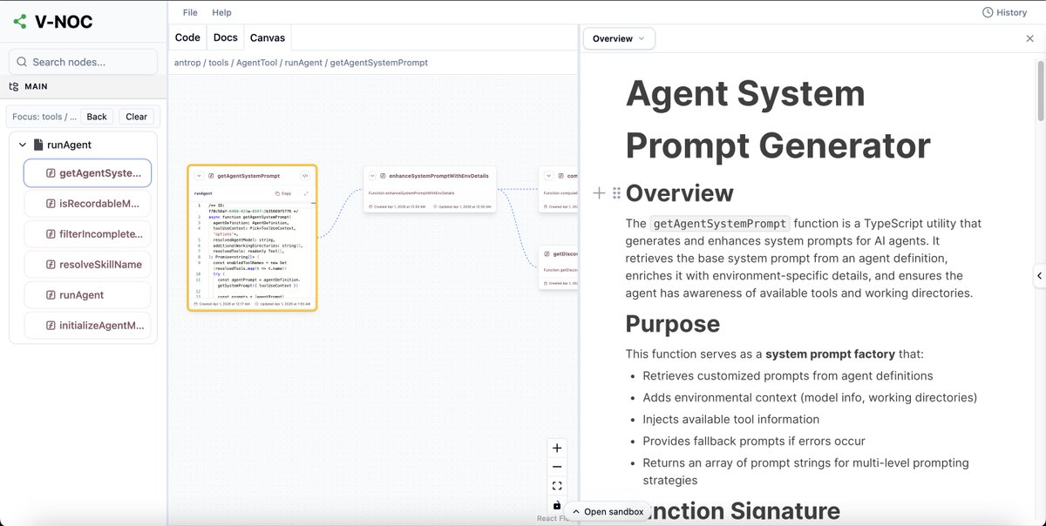Click function icon beside isRecordableM... item
This screenshot has height=526, width=1046.
coord(51,204)
